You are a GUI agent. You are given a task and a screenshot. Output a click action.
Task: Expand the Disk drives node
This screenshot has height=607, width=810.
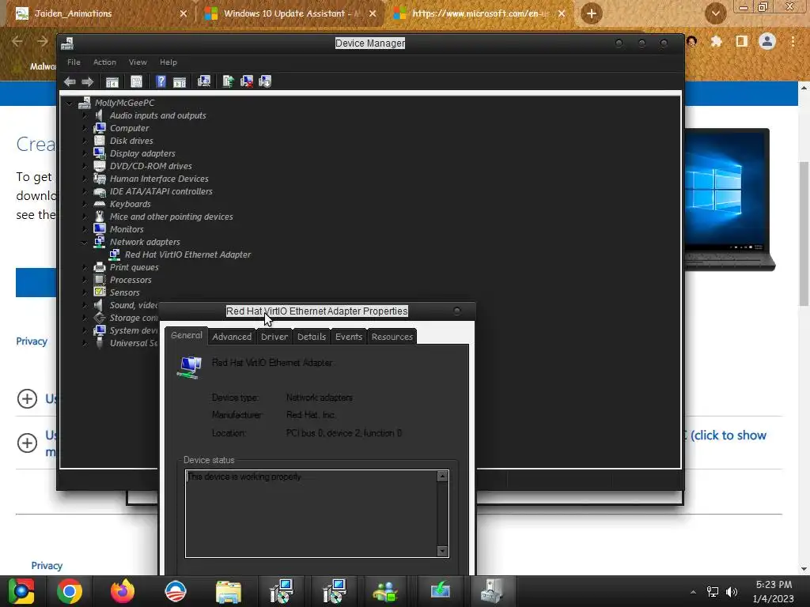click(x=85, y=141)
